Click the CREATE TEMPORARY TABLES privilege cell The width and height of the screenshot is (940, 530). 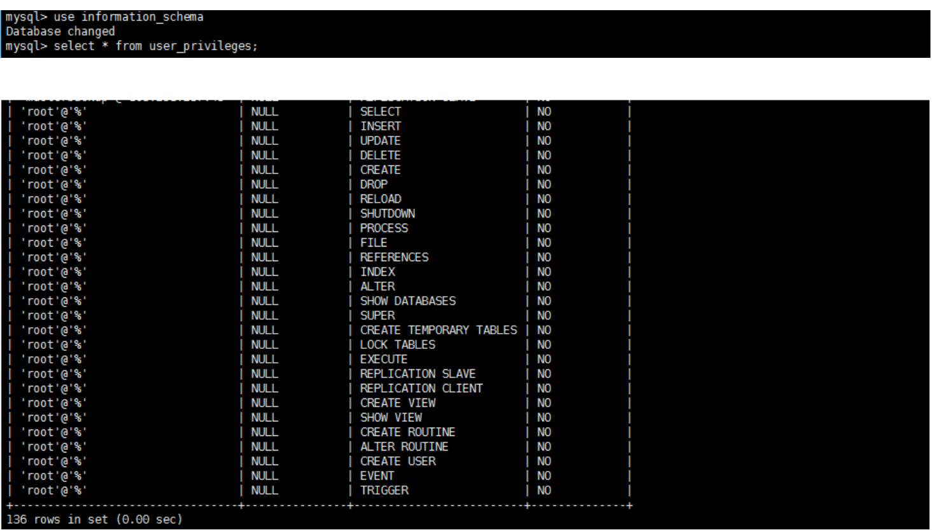(438, 330)
